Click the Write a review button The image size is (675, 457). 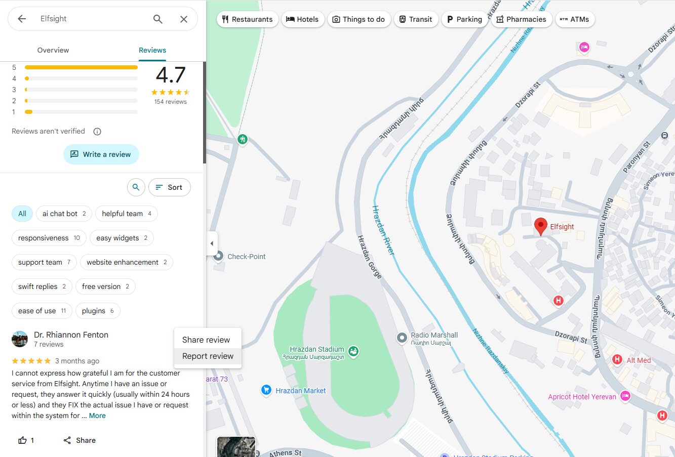[x=101, y=154]
